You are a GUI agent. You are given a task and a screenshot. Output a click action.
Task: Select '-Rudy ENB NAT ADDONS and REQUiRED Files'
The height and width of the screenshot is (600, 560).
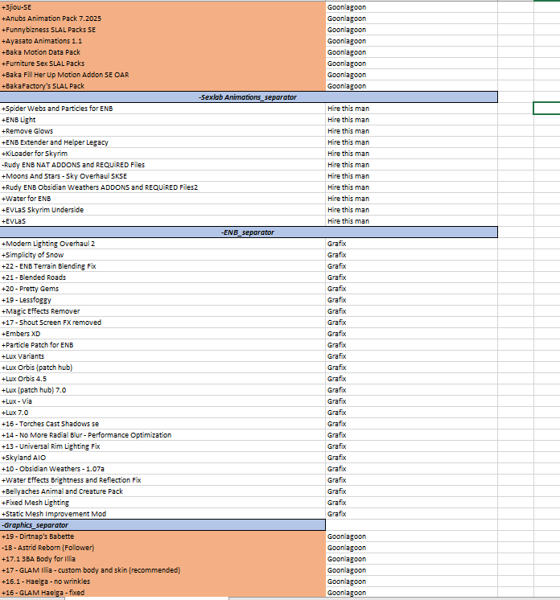[163, 165]
